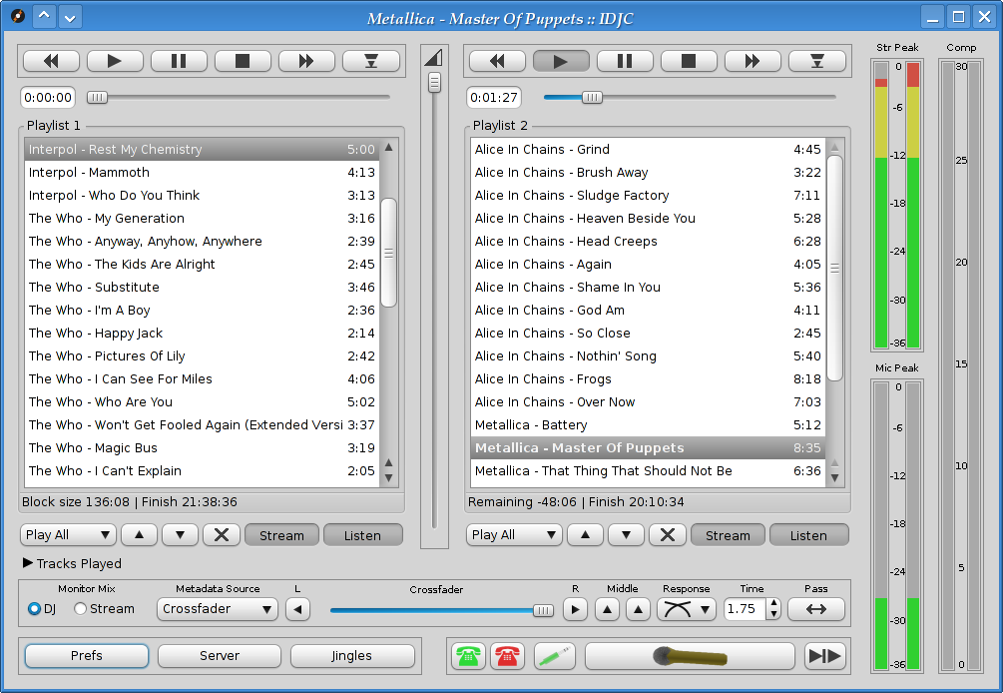The height and width of the screenshot is (693, 1003).
Task: Select Interpol - Mammoth in Playlist 1
Action: [x=202, y=172]
